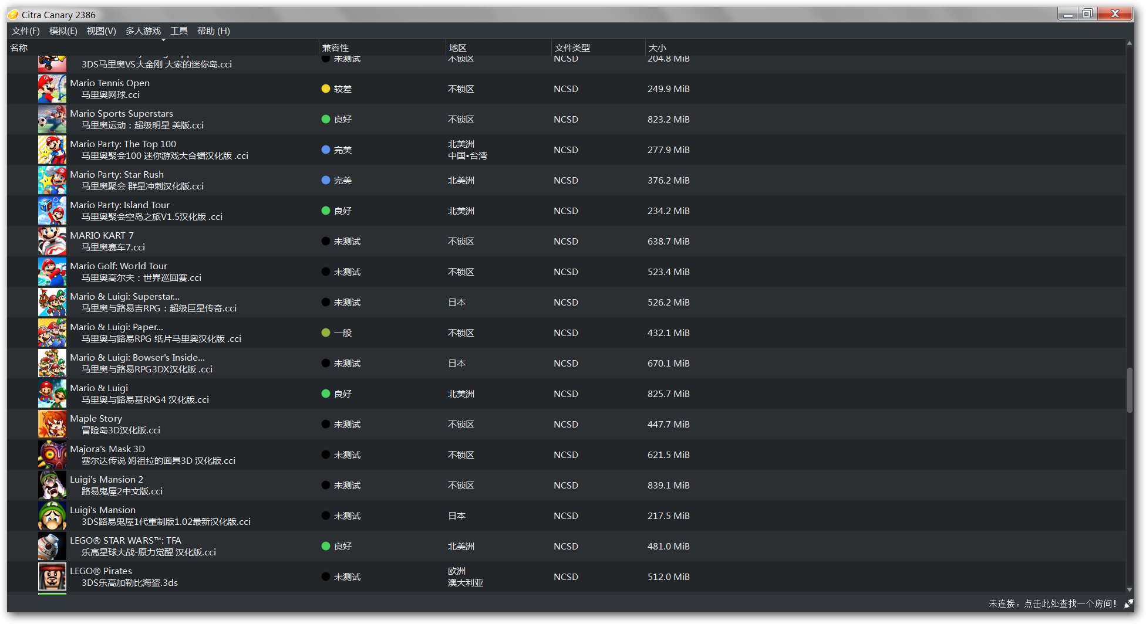
Task: Select the Mario Golf: World Tour title text
Action: [119, 266]
